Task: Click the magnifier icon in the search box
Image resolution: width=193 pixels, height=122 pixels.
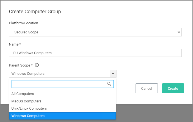Action: click(109, 84)
